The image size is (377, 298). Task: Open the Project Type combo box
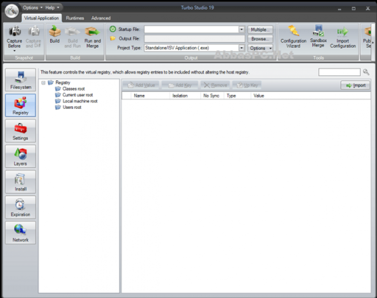195,48
